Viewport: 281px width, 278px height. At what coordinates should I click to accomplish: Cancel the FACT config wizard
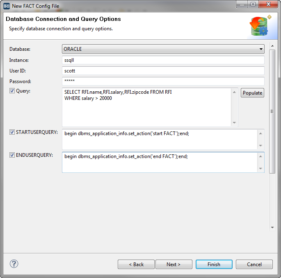point(254,264)
